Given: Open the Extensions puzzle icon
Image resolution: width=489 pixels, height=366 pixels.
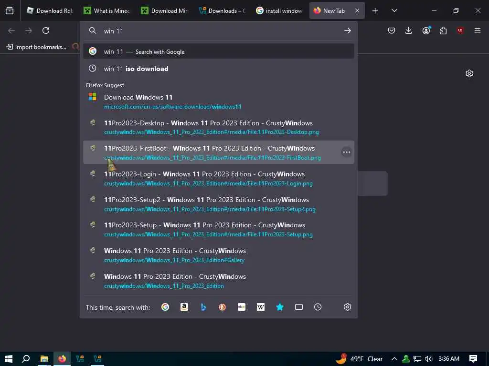Looking at the screenshot, I should point(443,30).
